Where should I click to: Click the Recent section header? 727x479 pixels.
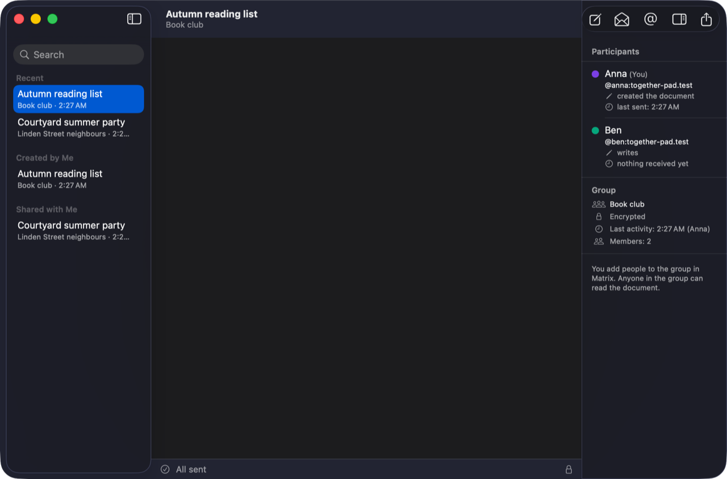click(x=30, y=78)
